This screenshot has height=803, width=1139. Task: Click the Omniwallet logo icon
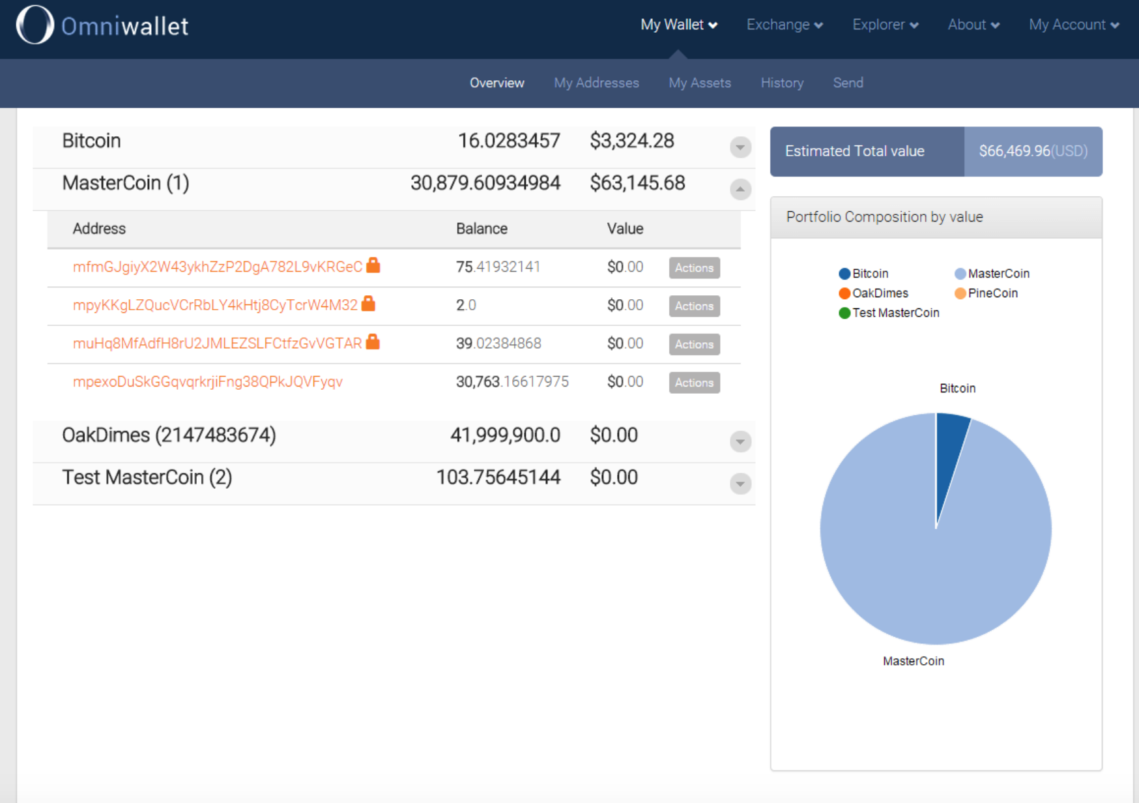[x=35, y=25]
